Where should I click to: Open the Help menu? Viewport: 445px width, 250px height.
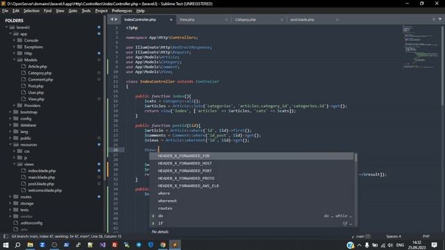click(x=140, y=11)
